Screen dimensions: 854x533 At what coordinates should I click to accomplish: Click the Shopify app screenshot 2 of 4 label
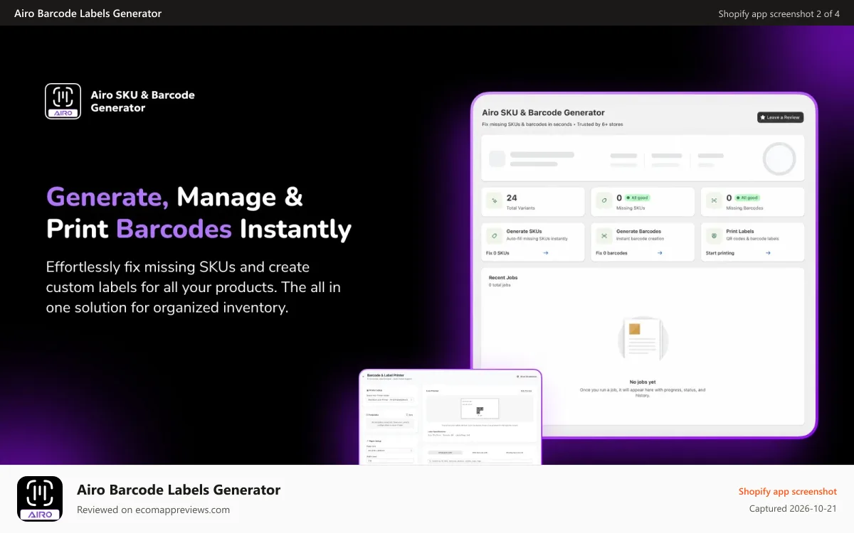tap(779, 14)
